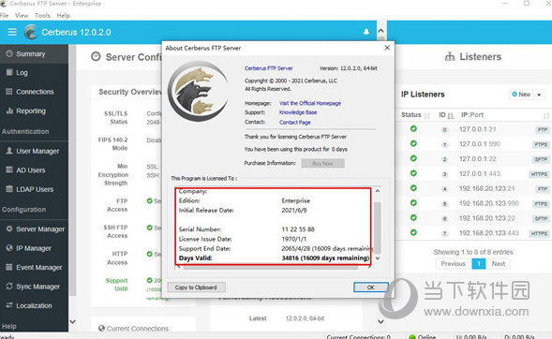
Task: Expand the New listener dropdown arrow
Action: [x=539, y=95]
